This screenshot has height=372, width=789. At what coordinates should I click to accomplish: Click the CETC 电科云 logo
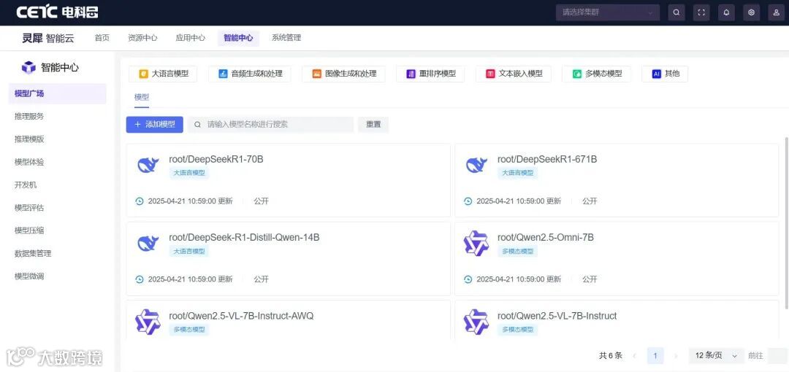[x=57, y=12]
